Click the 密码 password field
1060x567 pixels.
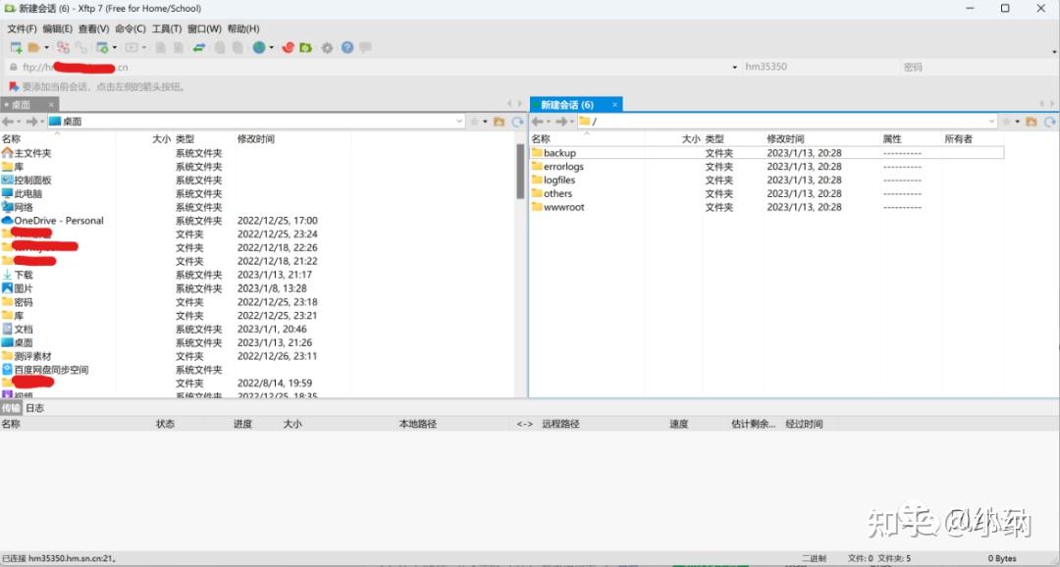979,67
